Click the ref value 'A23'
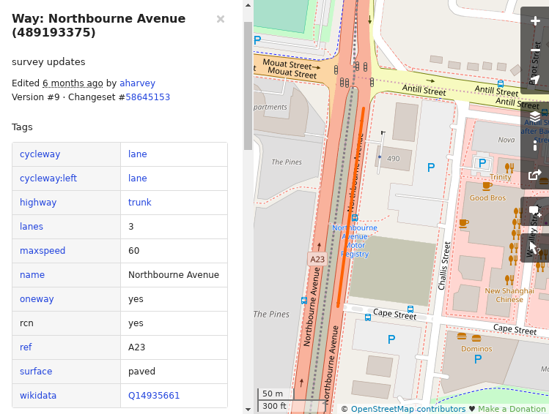The height and width of the screenshot is (414, 549). pyautogui.click(x=136, y=347)
